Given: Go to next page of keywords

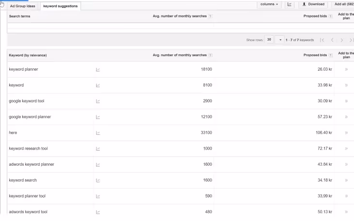Looking at the screenshot, I should pyautogui.click(x=341, y=40).
